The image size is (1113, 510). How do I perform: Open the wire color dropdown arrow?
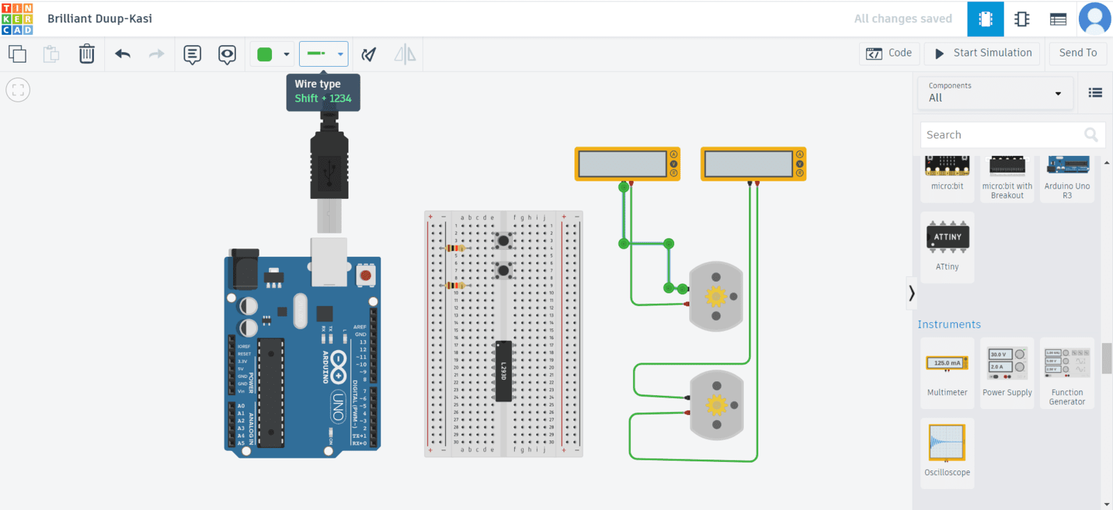(287, 54)
